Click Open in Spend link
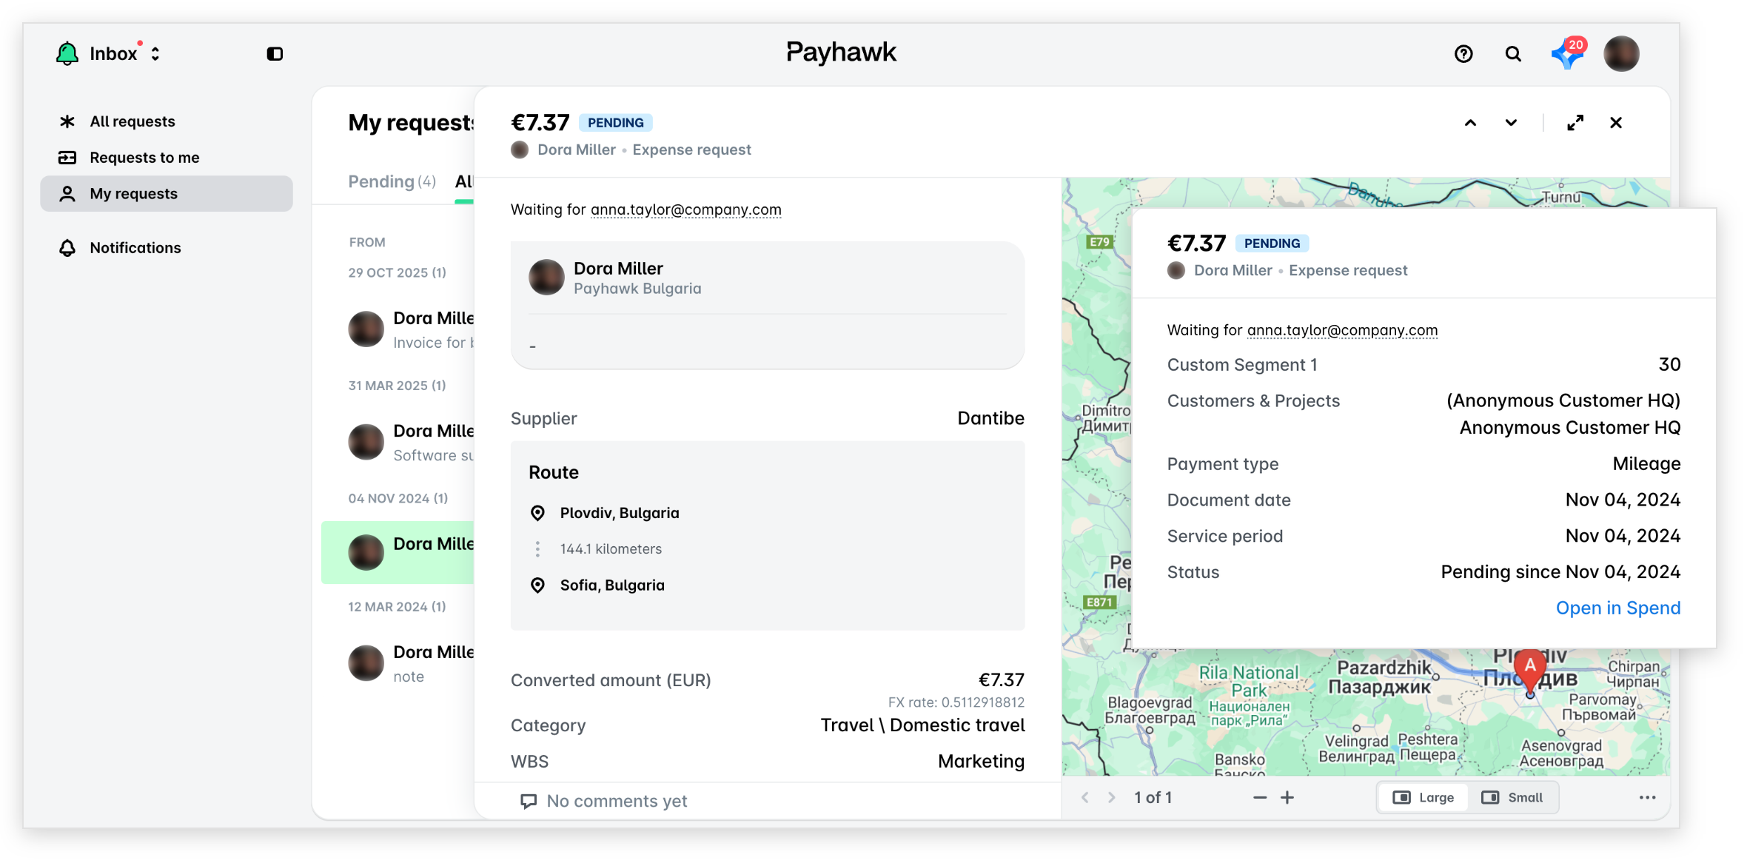 [1617, 608]
